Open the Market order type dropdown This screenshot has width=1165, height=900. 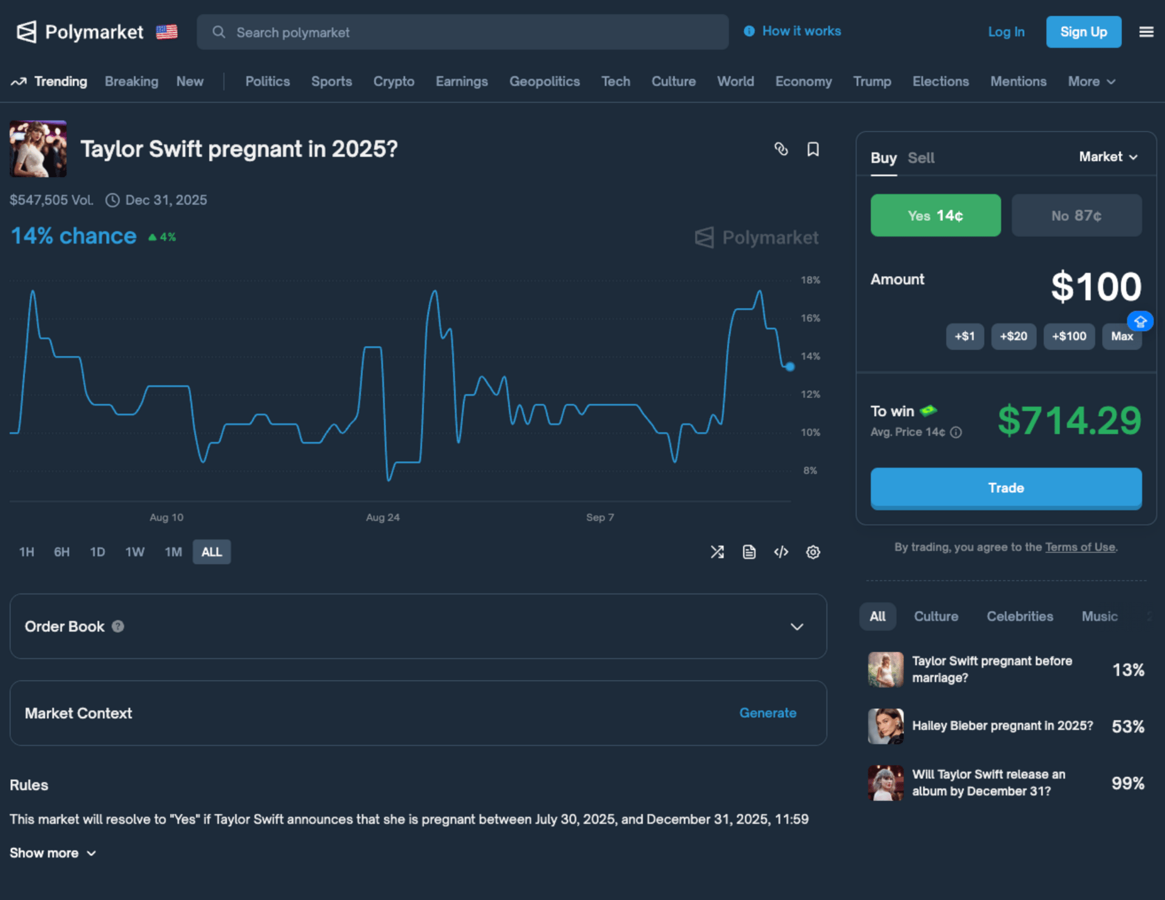click(1108, 157)
